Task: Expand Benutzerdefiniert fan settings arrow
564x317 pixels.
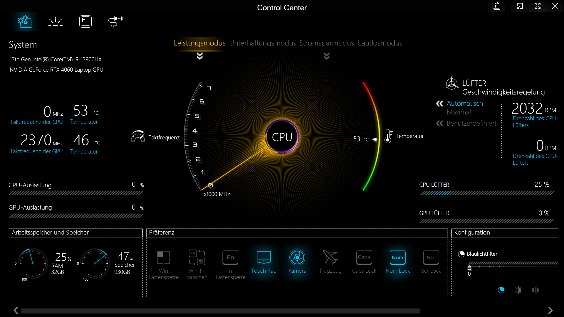Action: [x=440, y=123]
